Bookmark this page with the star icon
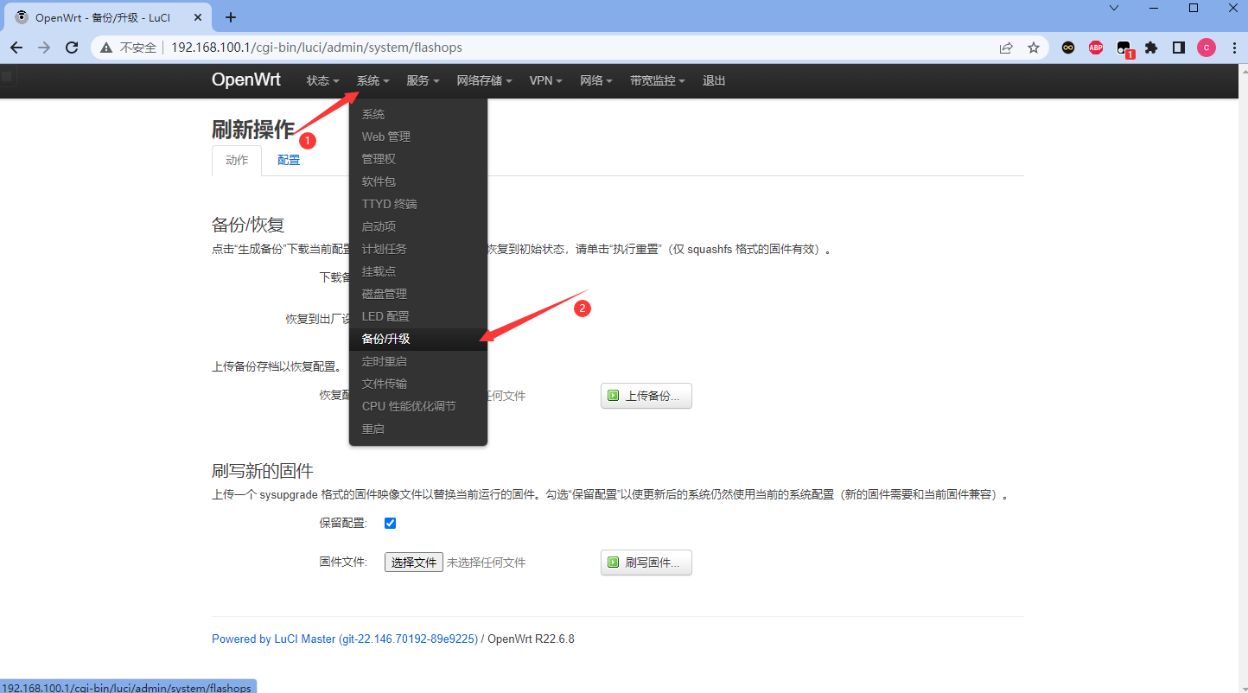1248x693 pixels. pyautogui.click(x=1034, y=48)
